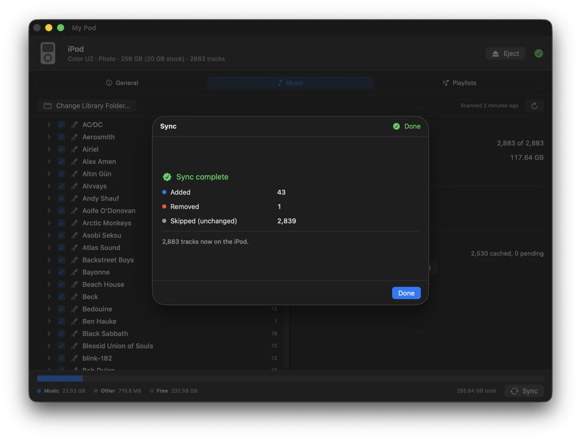Select the Ben Hauke artist name
The image size is (581, 440).
tap(99, 321)
